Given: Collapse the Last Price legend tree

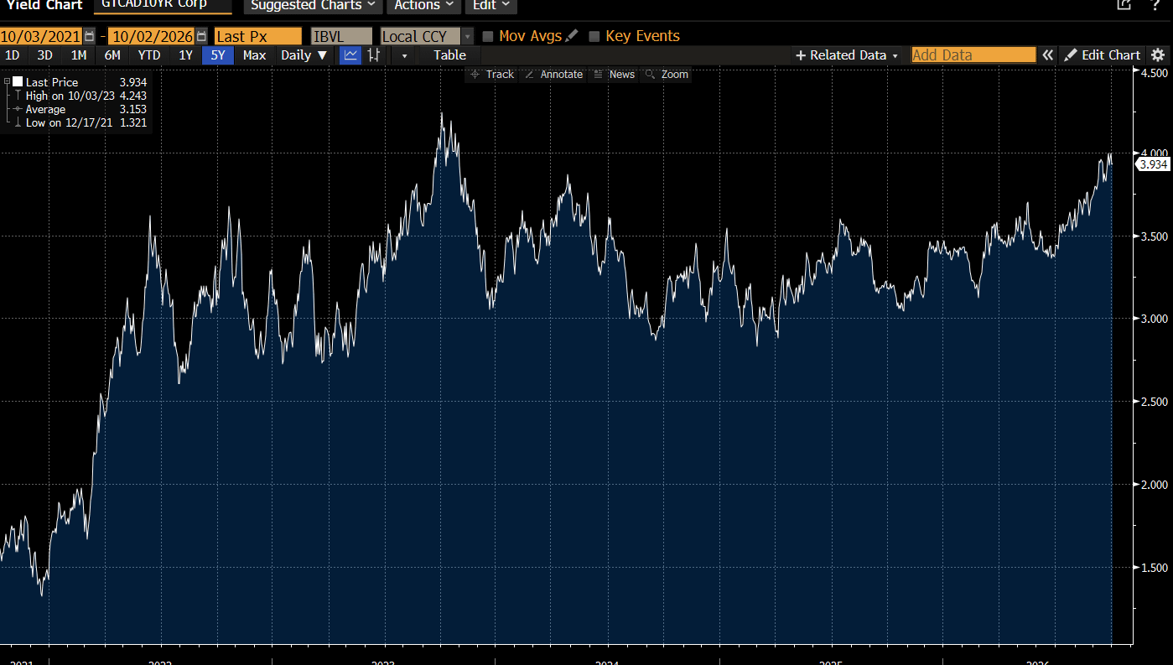Looking at the screenshot, I should tap(7, 82).
